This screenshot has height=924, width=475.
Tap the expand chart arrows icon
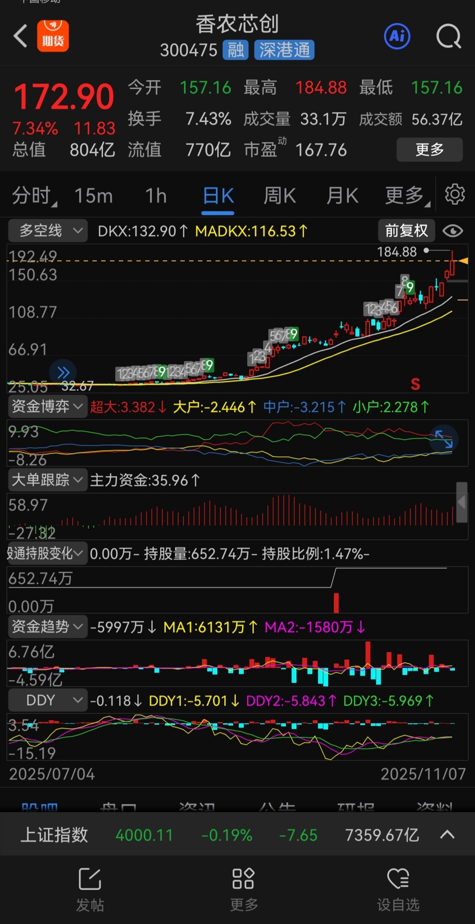point(443,438)
